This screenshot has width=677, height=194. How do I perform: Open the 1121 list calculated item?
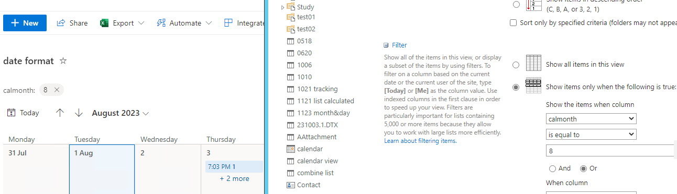coord(325,101)
